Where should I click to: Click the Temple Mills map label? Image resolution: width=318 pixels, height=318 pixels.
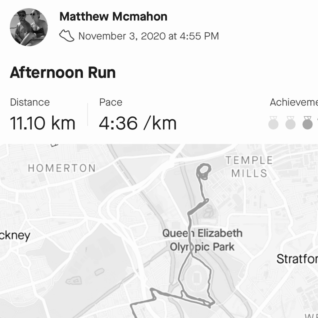[249, 167]
